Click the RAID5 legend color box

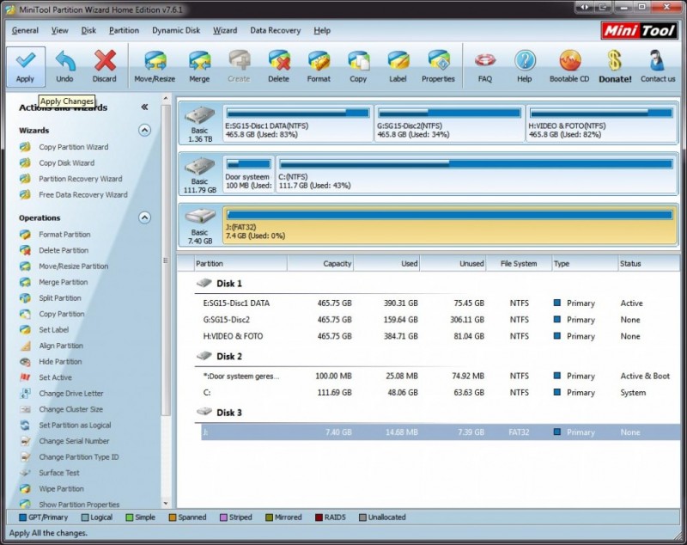tap(319, 517)
